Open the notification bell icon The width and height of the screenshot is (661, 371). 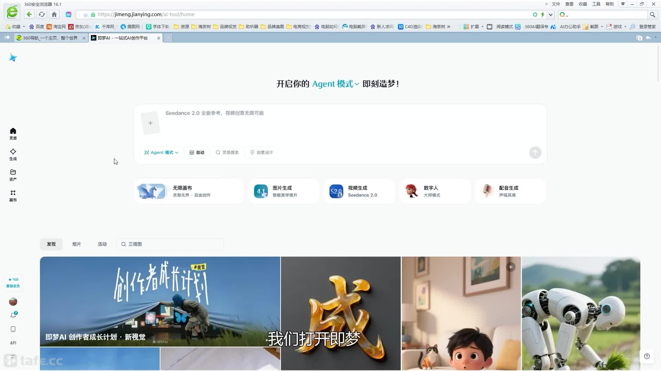coord(13,315)
